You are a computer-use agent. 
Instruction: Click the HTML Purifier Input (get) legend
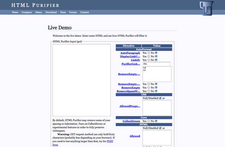pos(67,41)
